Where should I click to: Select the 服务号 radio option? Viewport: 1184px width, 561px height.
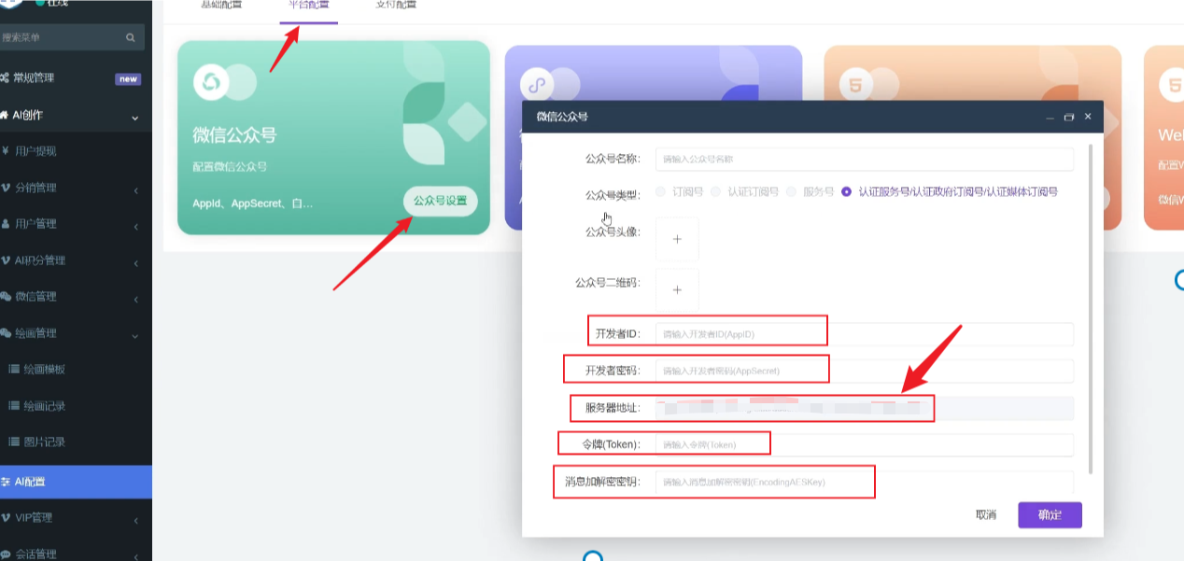pos(792,192)
